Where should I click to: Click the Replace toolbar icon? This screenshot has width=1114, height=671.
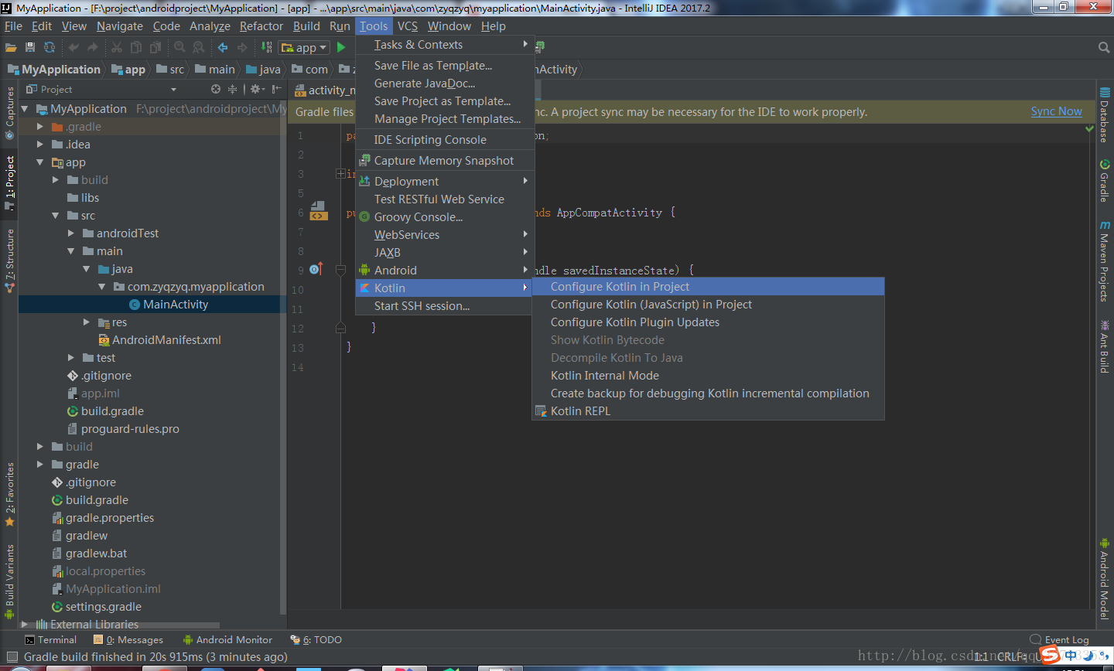pos(199,48)
